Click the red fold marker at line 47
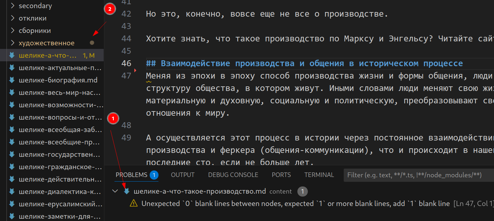The width and height of the screenshot is (494, 221). (x=135, y=70)
